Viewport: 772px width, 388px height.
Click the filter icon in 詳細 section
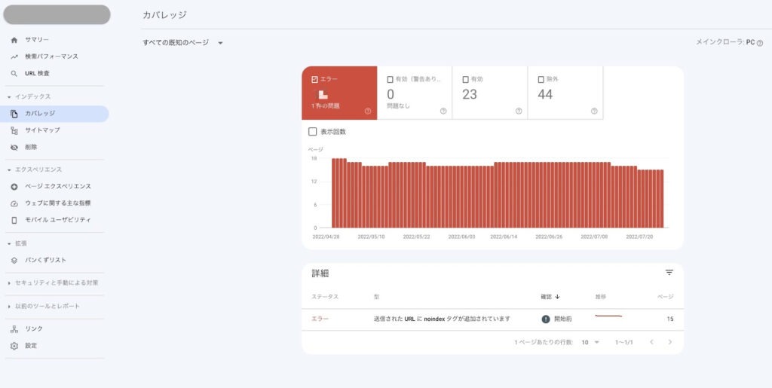tap(669, 273)
